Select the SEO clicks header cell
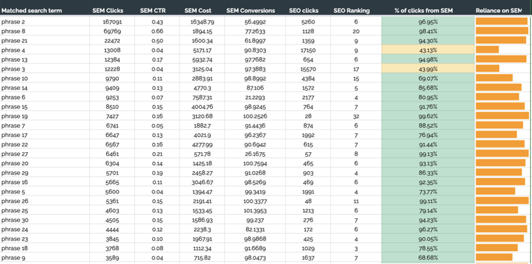This screenshot has height=264, width=532. tap(304, 10)
